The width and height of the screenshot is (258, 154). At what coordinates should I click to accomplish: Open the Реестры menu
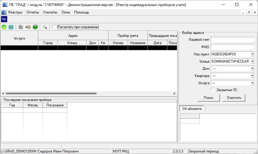point(15,12)
